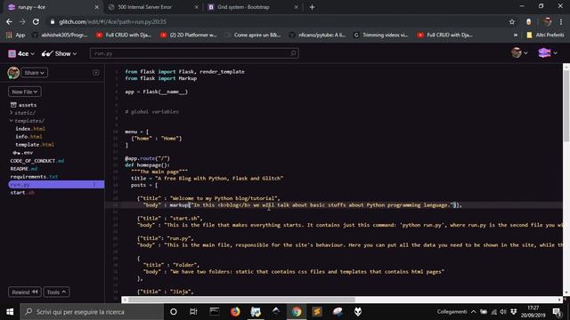
Task: Open start.sh file
Action: 22,193
